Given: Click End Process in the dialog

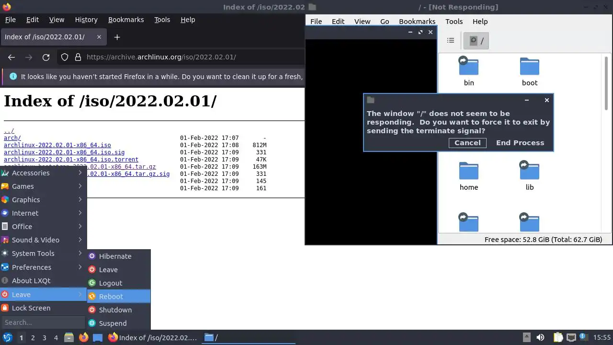Looking at the screenshot, I should pyautogui.click(x=520, y=143).
